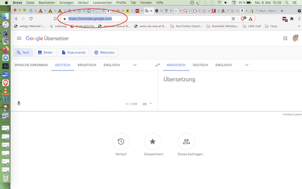Open Firefox from the Dock

(x=6, y=49)
